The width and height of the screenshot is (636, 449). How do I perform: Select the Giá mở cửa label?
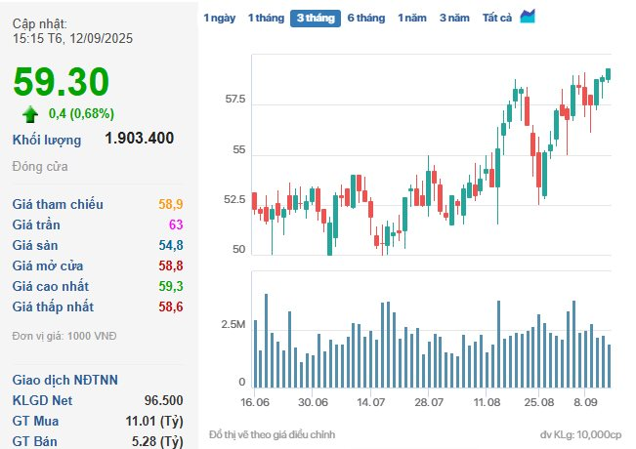coord(48,265)
